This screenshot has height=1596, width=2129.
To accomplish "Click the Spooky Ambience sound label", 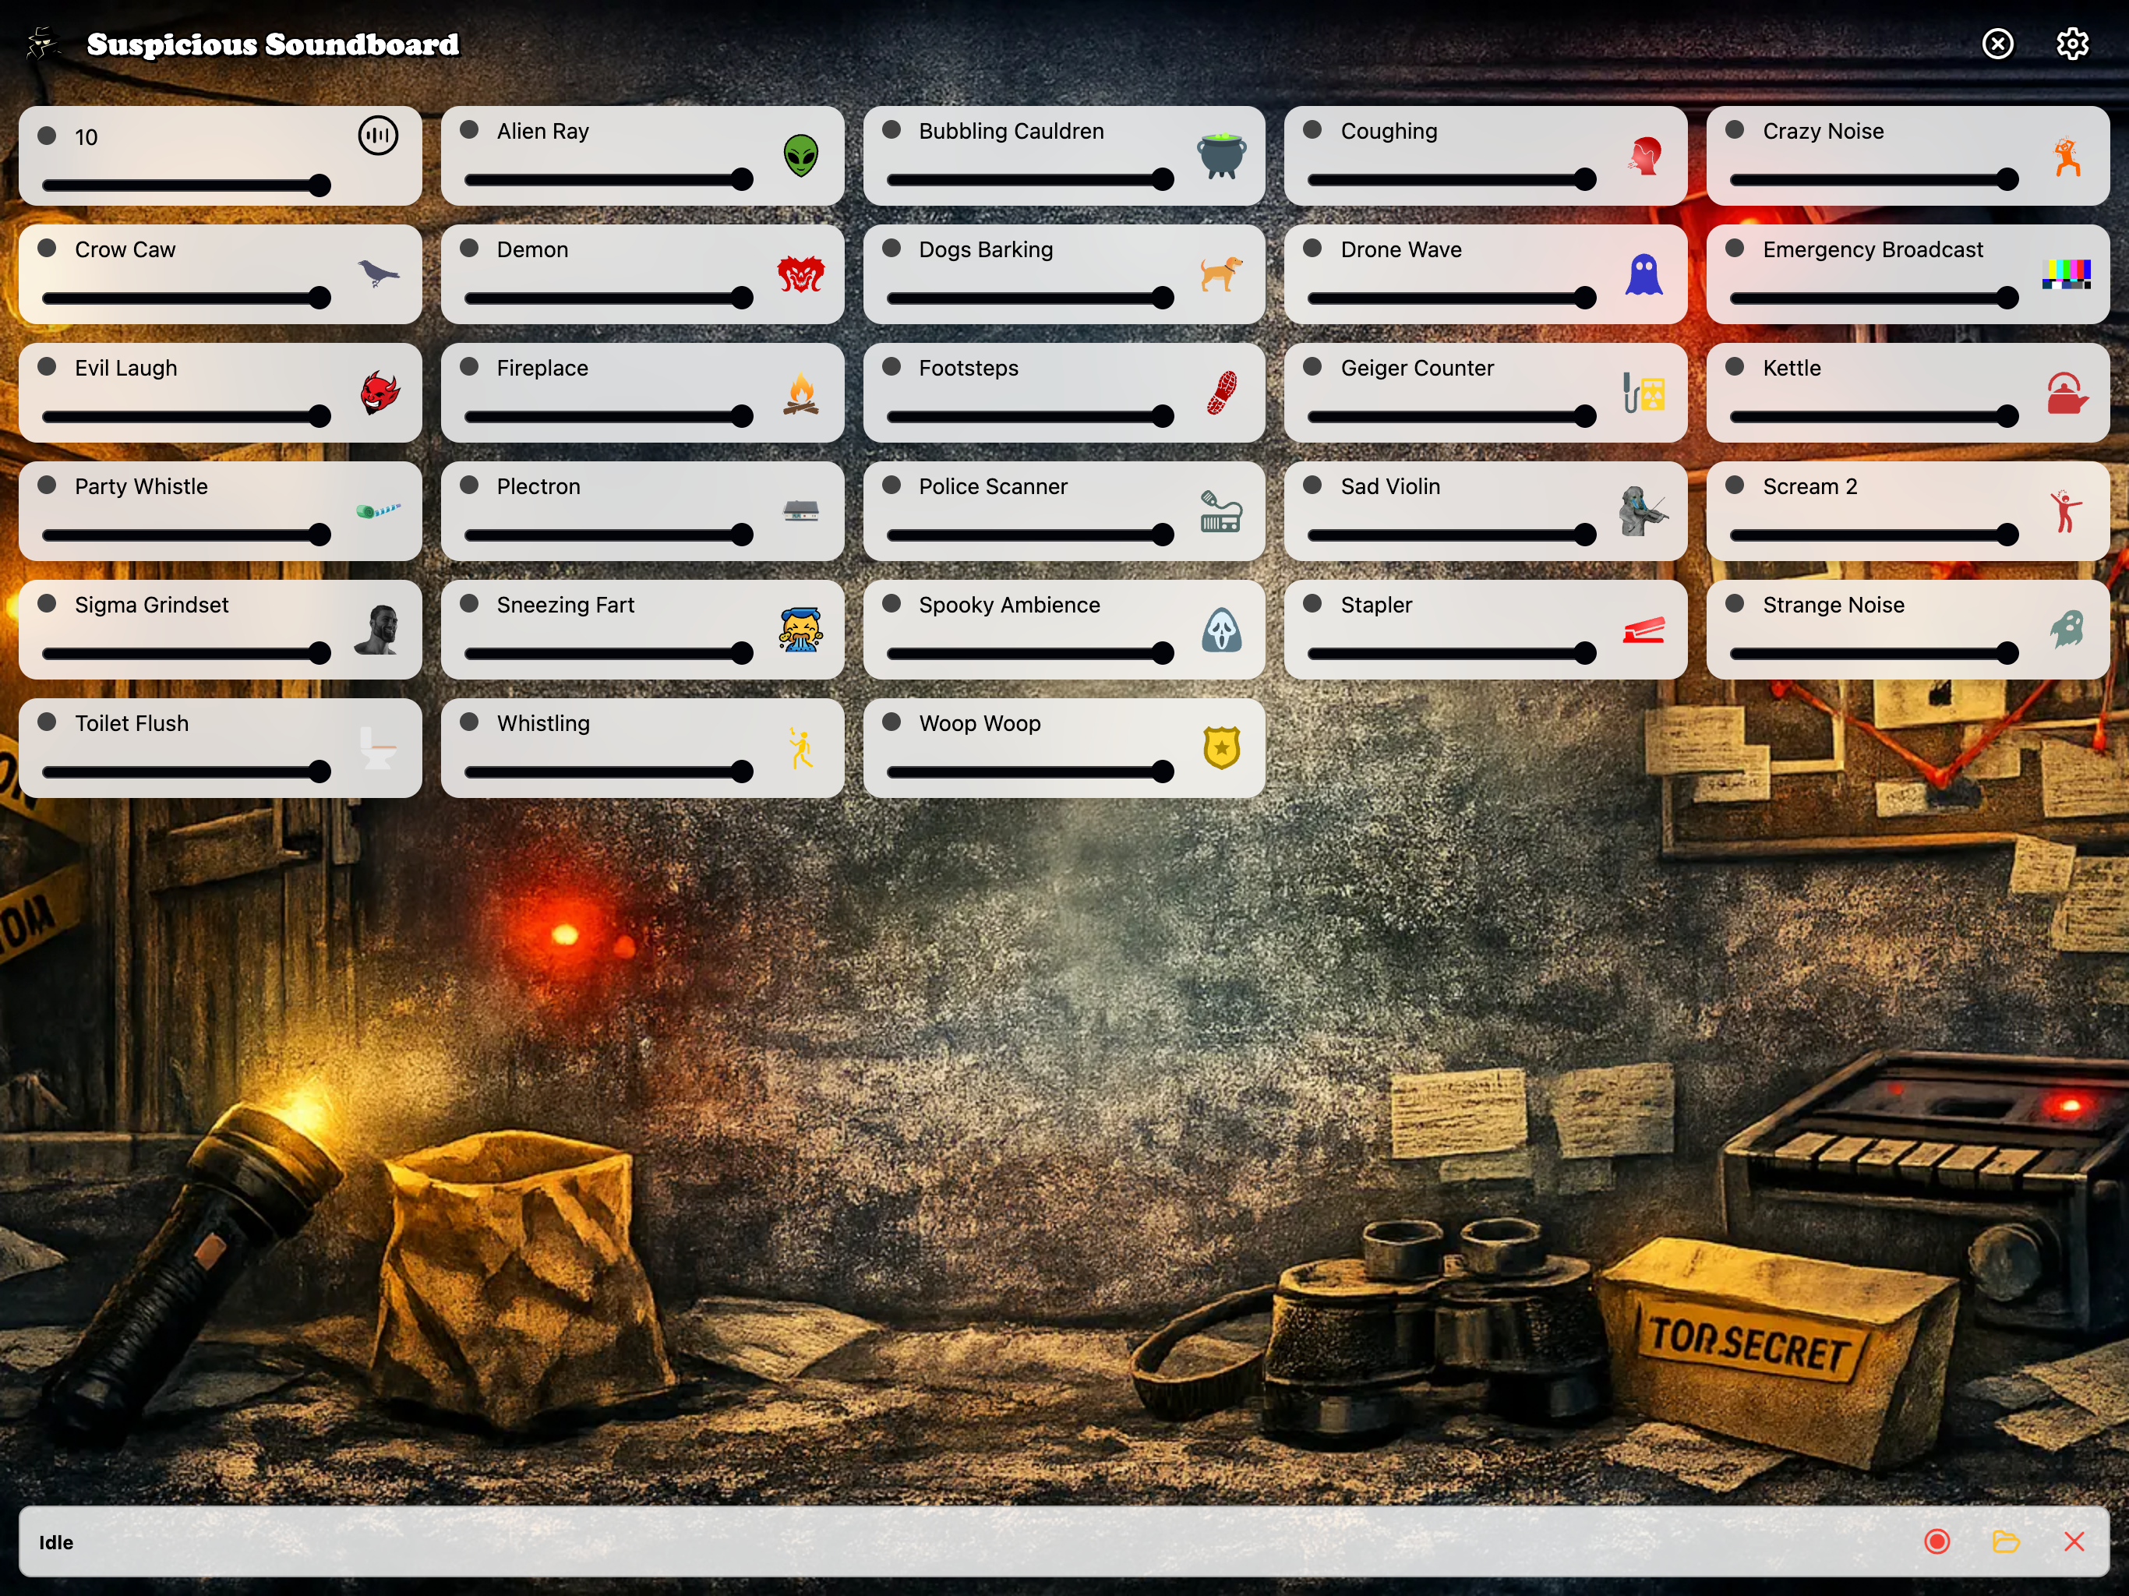I will pos(1008,605).
